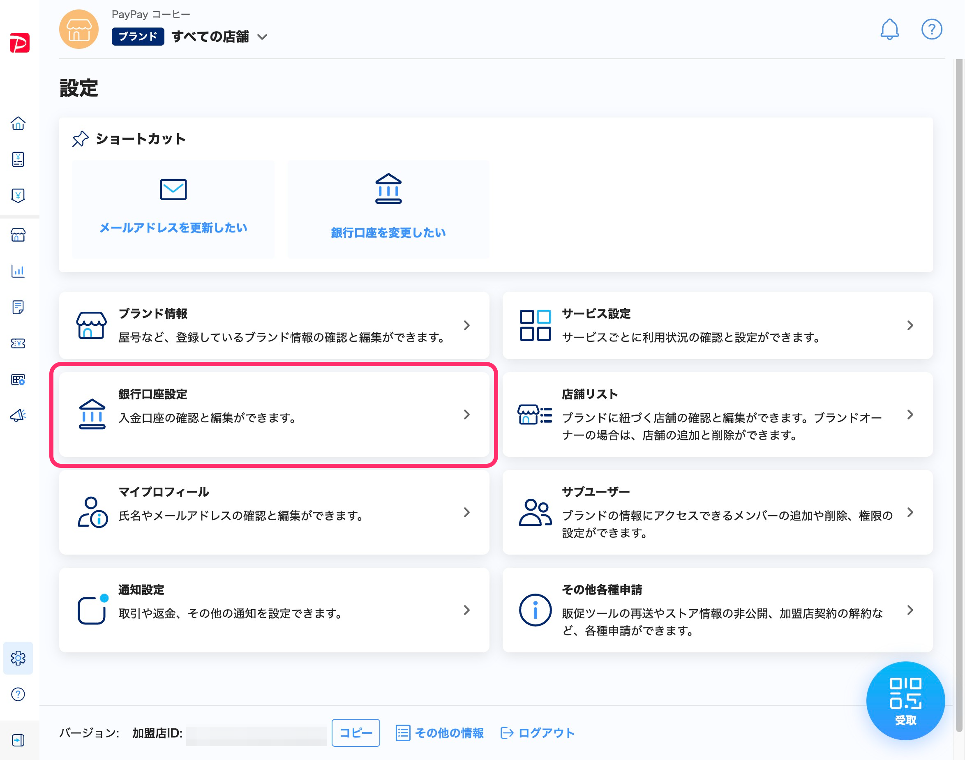Click the ブランド badge label
This screenshot has height=760, width=965.
(138, 37)
